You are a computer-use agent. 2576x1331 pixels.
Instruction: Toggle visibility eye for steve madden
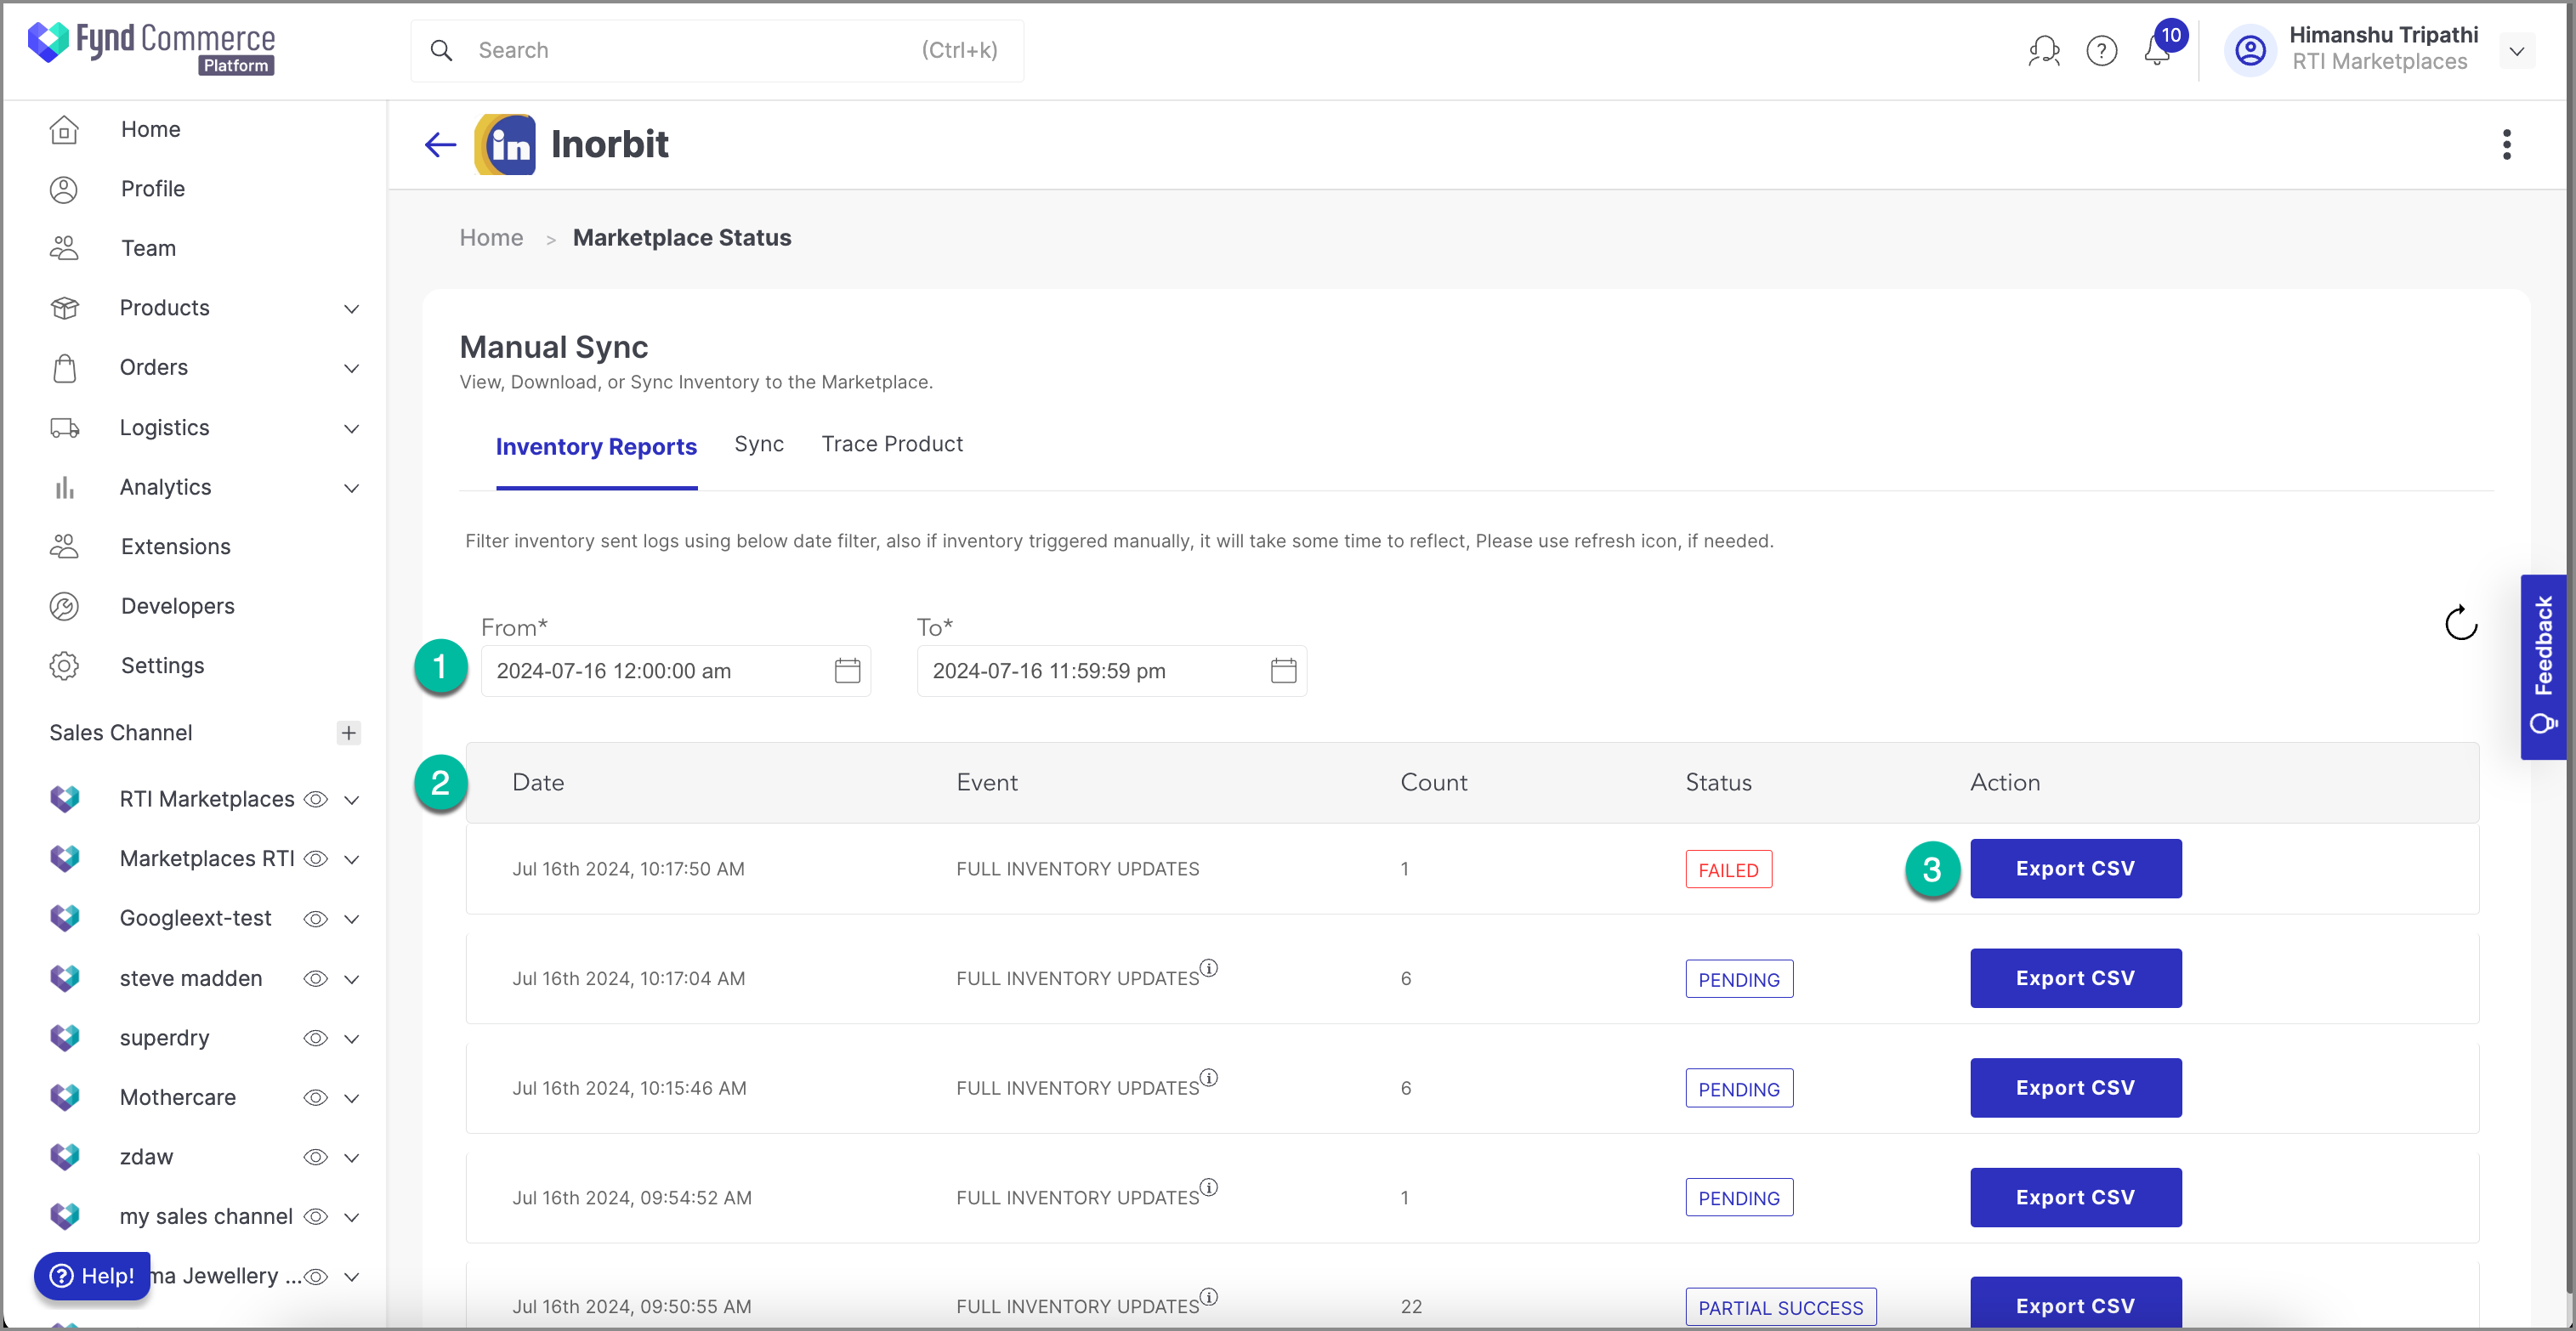coord(316,978)
